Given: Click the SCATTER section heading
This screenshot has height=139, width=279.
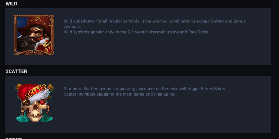Looking at the screenshot, I should [x=16, y=71].
